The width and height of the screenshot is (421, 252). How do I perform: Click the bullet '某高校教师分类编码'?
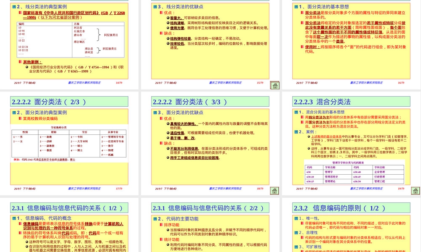tap(40, 118)
